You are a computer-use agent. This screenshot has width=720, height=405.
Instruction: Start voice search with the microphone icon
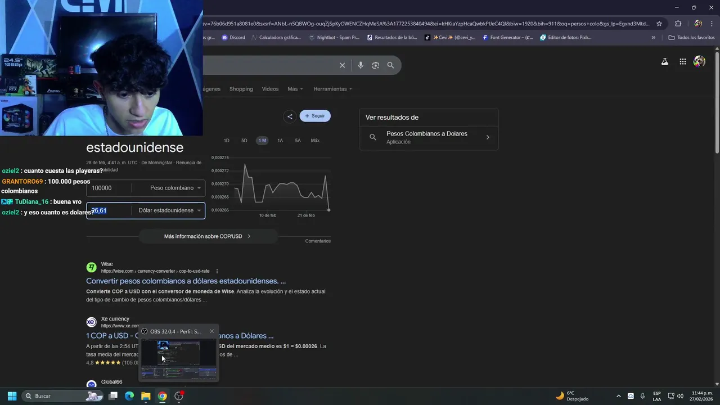coord(361,65)
